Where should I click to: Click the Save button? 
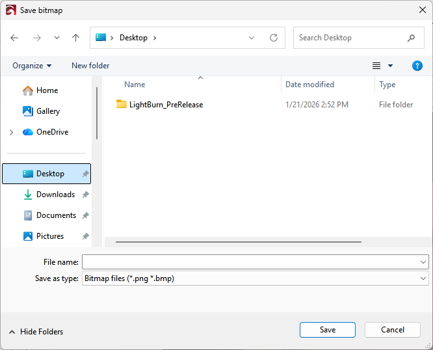pos(328,330)
